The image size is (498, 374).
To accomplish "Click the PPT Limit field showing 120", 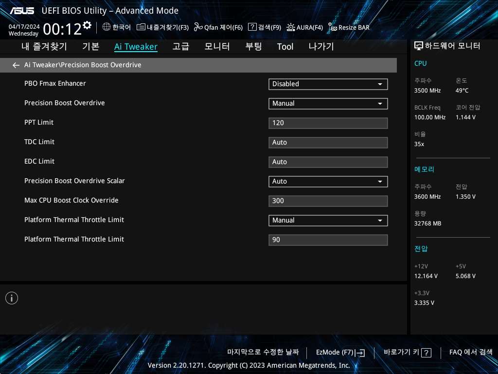I will 328,123.
